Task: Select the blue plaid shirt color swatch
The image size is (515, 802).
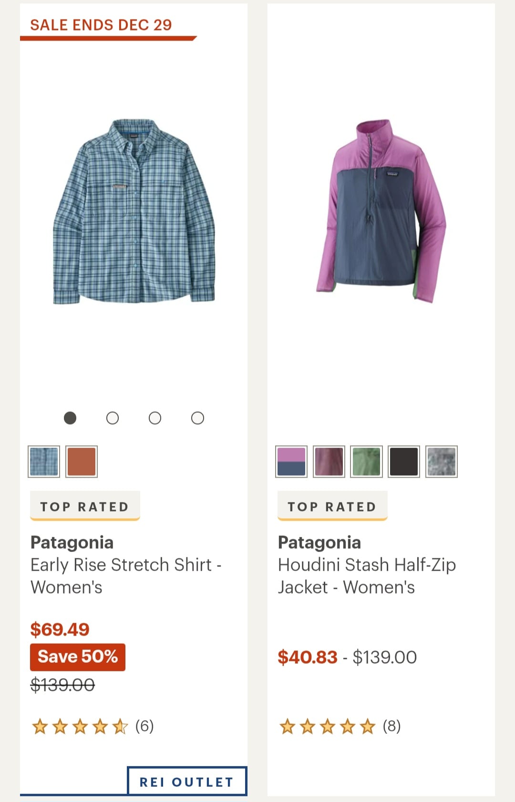Action: (44, 461)
